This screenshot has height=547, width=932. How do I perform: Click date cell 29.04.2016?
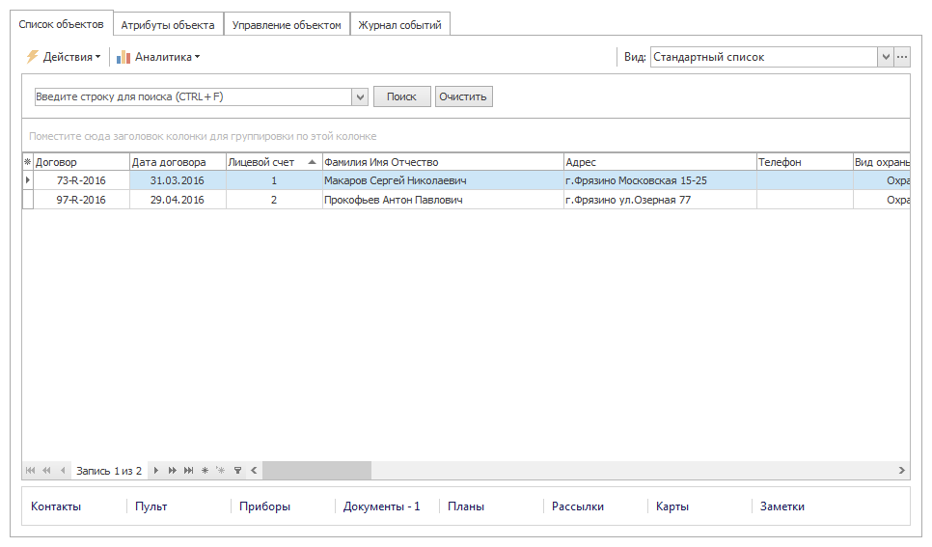click(x=178, y=200)
